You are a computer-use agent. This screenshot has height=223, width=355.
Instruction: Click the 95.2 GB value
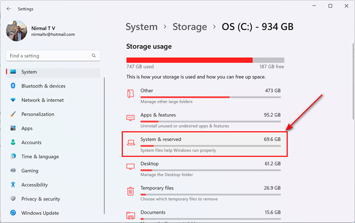272,115
